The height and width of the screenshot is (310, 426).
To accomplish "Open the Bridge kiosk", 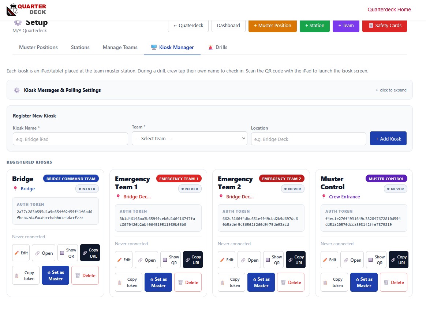I will pyautogui.click(x=44, y=253).
